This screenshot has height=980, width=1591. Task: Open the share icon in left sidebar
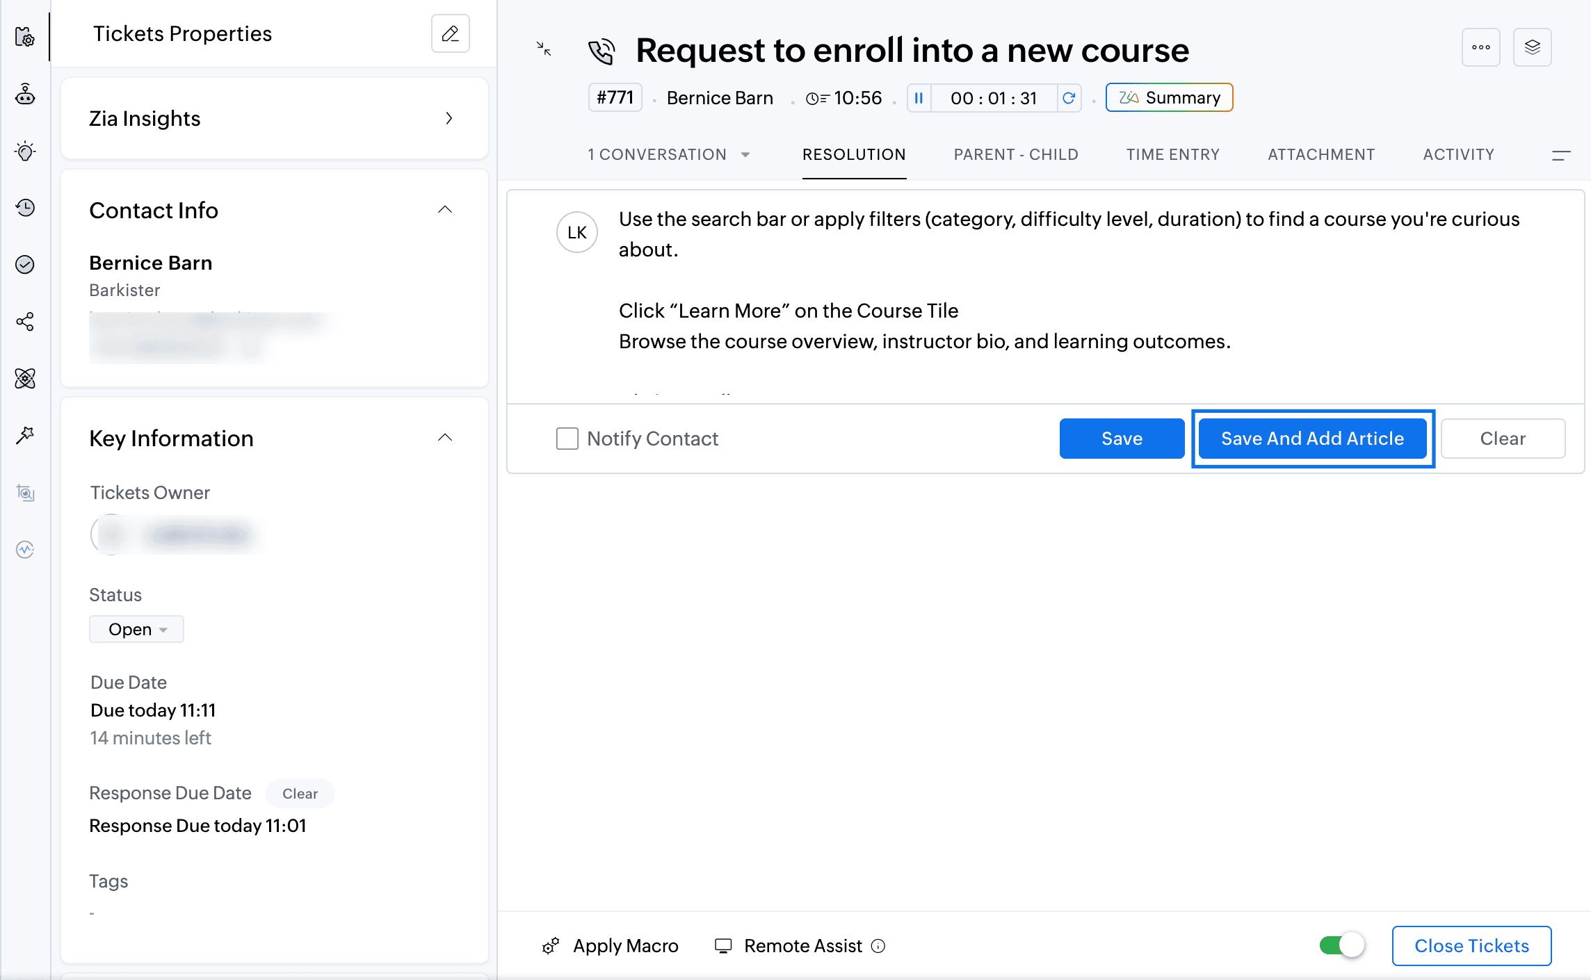pos(25,322)
